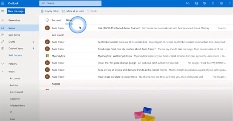Open the Sent Items folder
Image resolution: width=233 pixels, height=121 pixels.
(19, 35)
